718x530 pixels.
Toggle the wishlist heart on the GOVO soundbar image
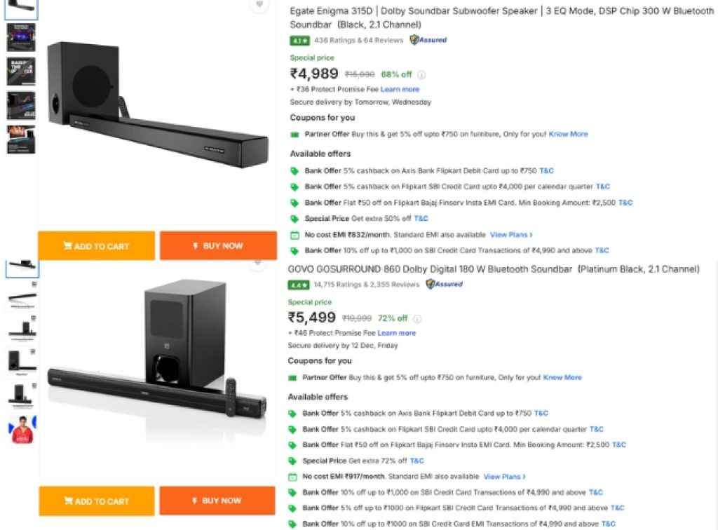click(x=257, y=264)
